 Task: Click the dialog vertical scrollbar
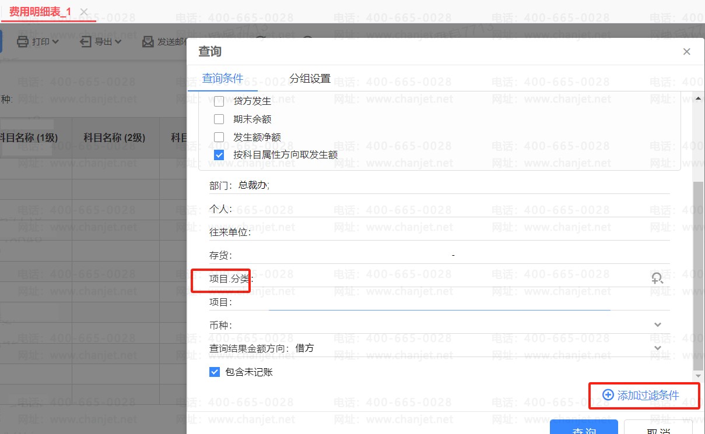click(x=698, y=275)
